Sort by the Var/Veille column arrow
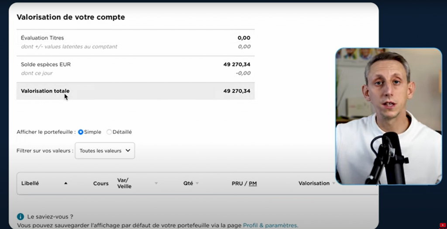The width and height of the screenshot is (447, 229). (x=156, y=184)
